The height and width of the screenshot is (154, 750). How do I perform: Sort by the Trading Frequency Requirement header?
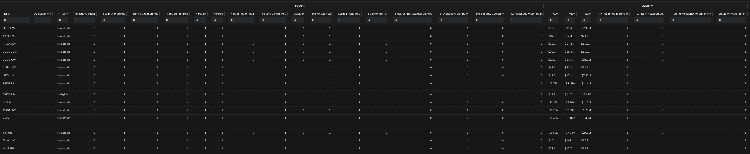[x=691, y=14]
